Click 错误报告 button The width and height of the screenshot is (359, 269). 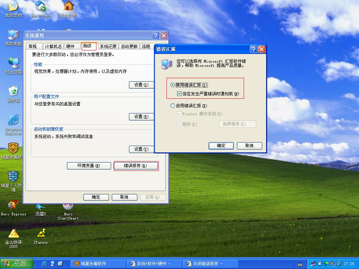136,166
